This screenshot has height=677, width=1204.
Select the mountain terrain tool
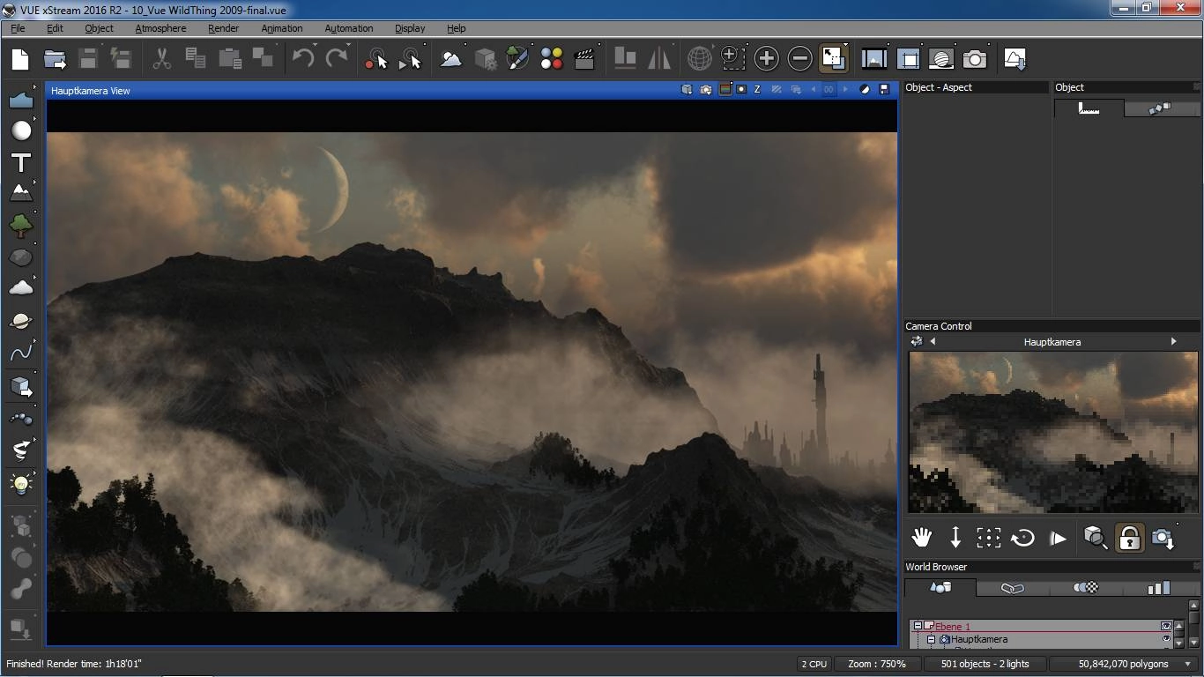coord(21,193)
